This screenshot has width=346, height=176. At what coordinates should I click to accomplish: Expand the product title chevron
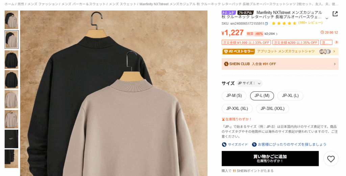pyautogui.click(x=327, y=18)
